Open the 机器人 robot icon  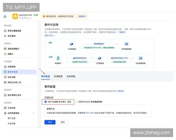(5, 54)
